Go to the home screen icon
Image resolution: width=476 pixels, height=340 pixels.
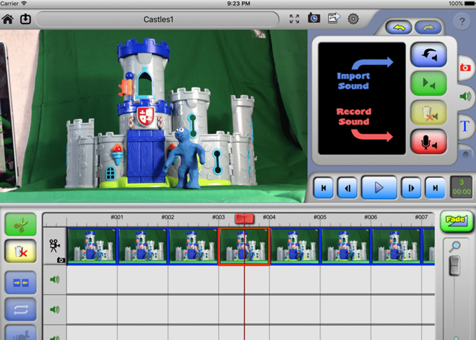coord(7,19)
